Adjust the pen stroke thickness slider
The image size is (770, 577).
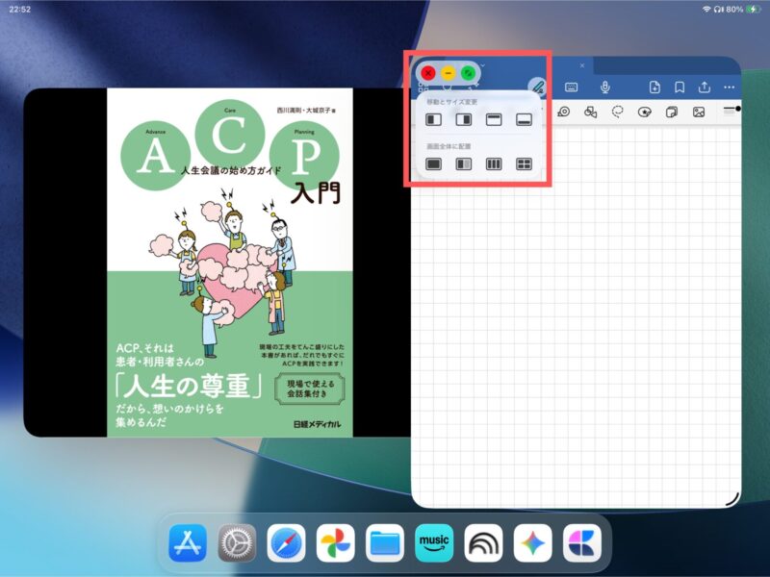(736, 110)
